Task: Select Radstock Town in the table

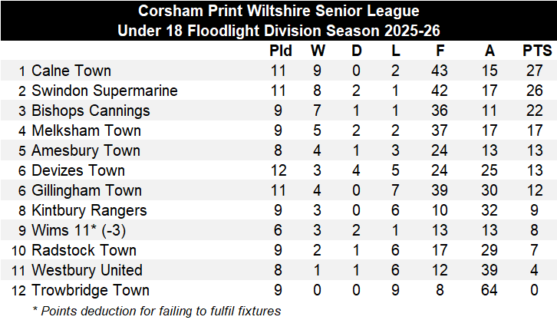Action: (84, 250)
